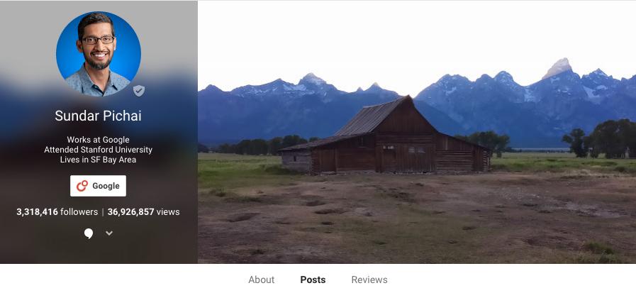Expand the chevron menu beside Hangouts icon
636x293 pixels.
click(x=109, y=233)
